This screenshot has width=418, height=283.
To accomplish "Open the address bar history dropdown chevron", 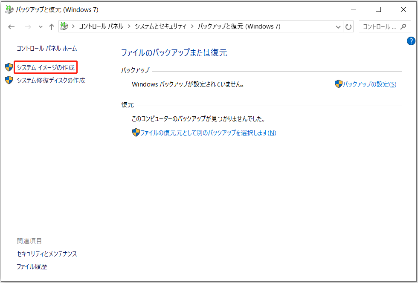I will coord(338,26).
